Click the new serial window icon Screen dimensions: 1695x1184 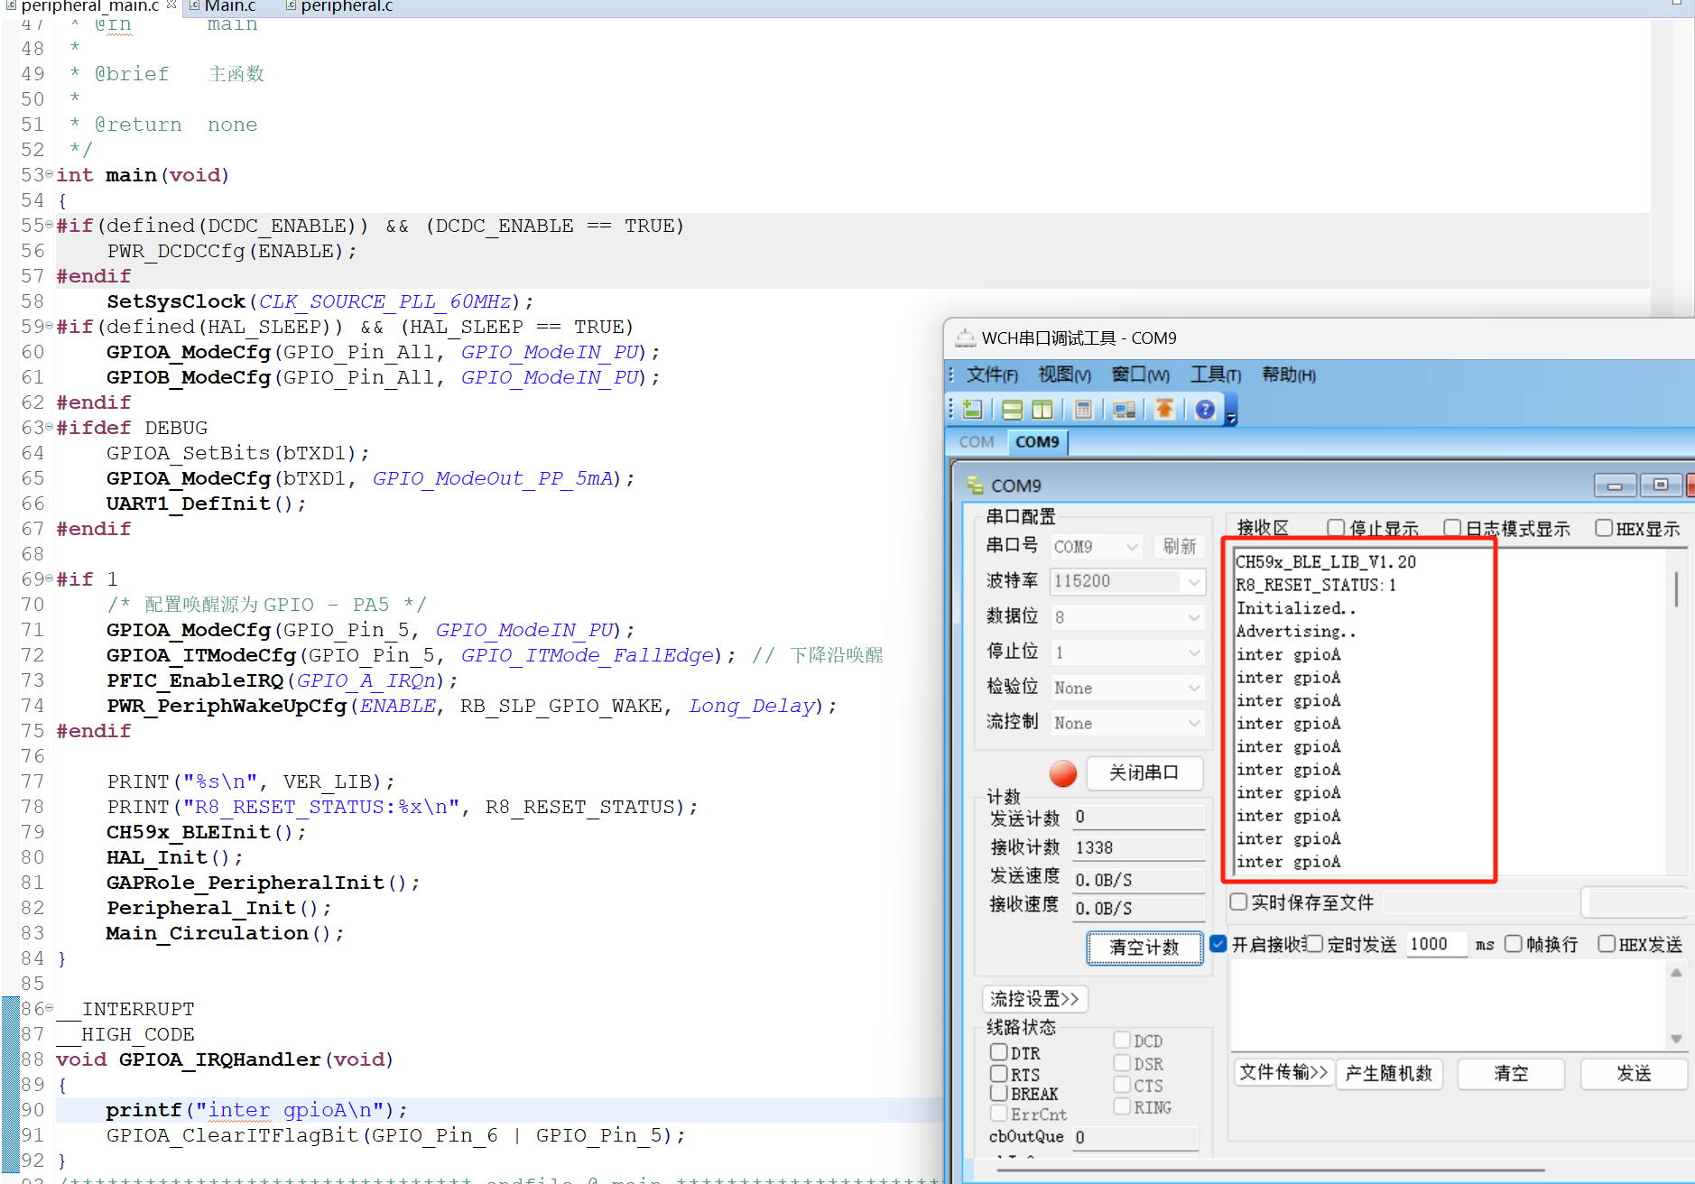pyautogui.click(x=972, y=410)
